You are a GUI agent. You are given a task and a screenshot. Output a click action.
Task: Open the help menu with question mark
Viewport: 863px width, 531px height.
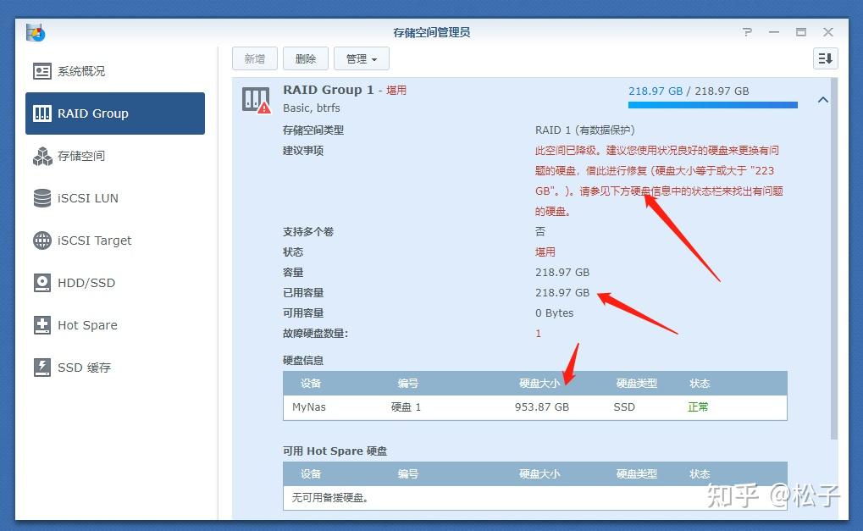(747, 31)
